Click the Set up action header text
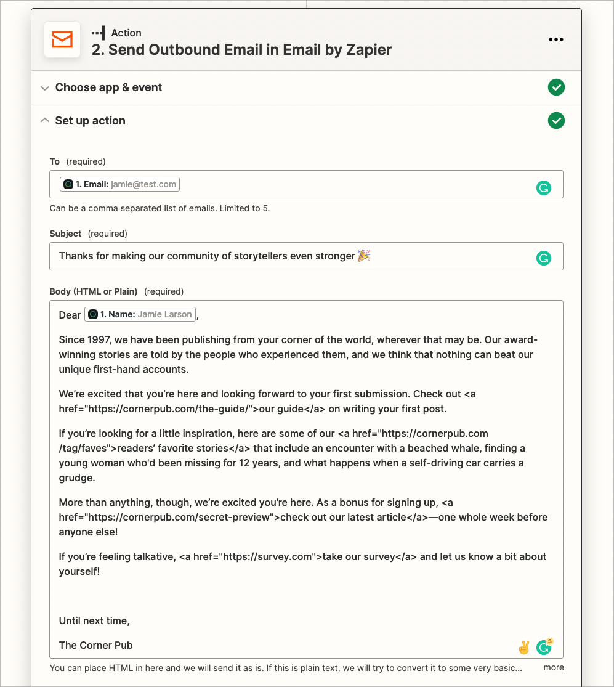 tap(90, 120)
